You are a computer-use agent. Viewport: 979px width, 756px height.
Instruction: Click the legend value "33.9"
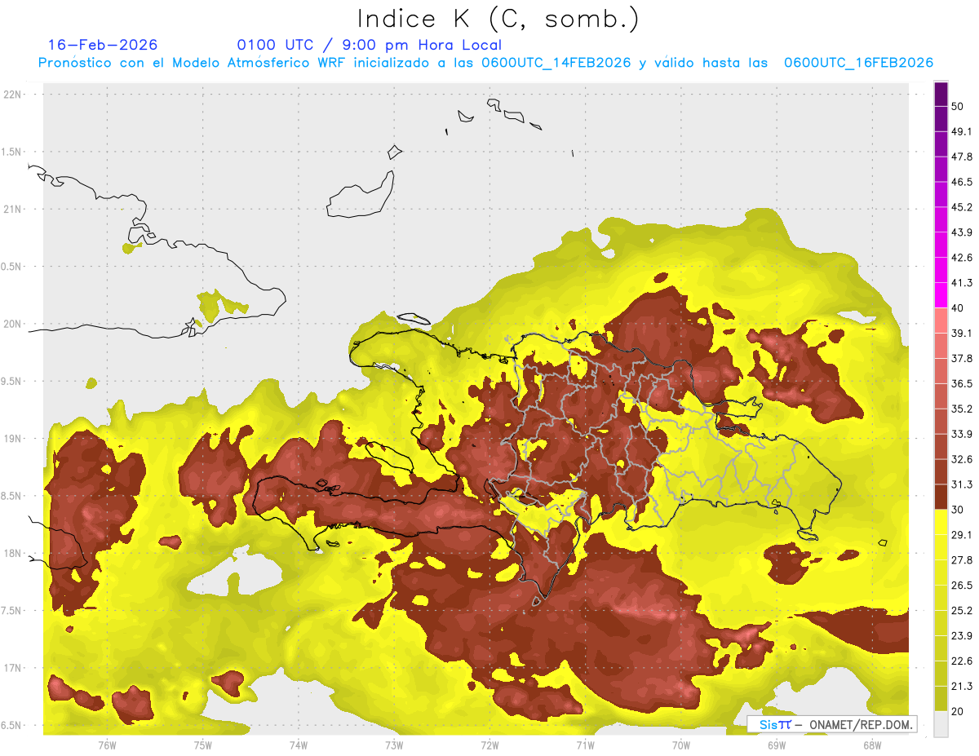coord(962,434)
